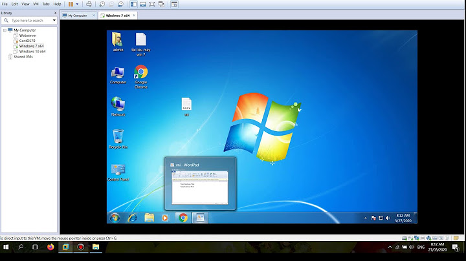This screenshot has height=261, width=466.
Task: Select the Recycle Bin icon
Action: pos(118,139)
